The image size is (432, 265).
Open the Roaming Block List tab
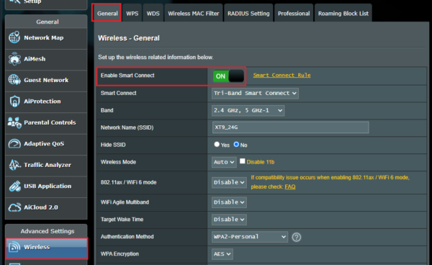point(343,13)
